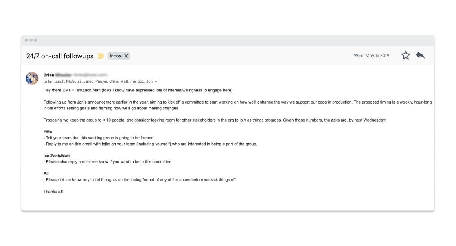
Task: Click sender name Brian
Action: [x=49, y=75]
